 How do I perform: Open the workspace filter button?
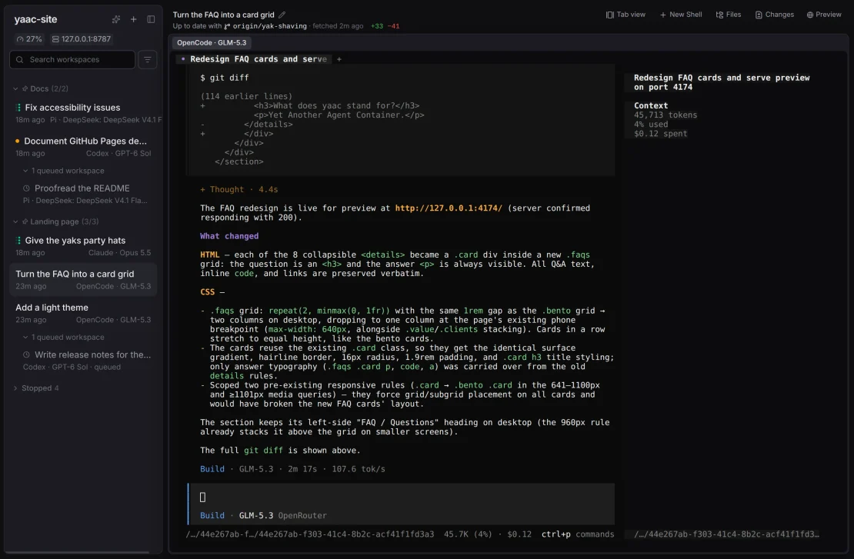click(x=147, y=59)
